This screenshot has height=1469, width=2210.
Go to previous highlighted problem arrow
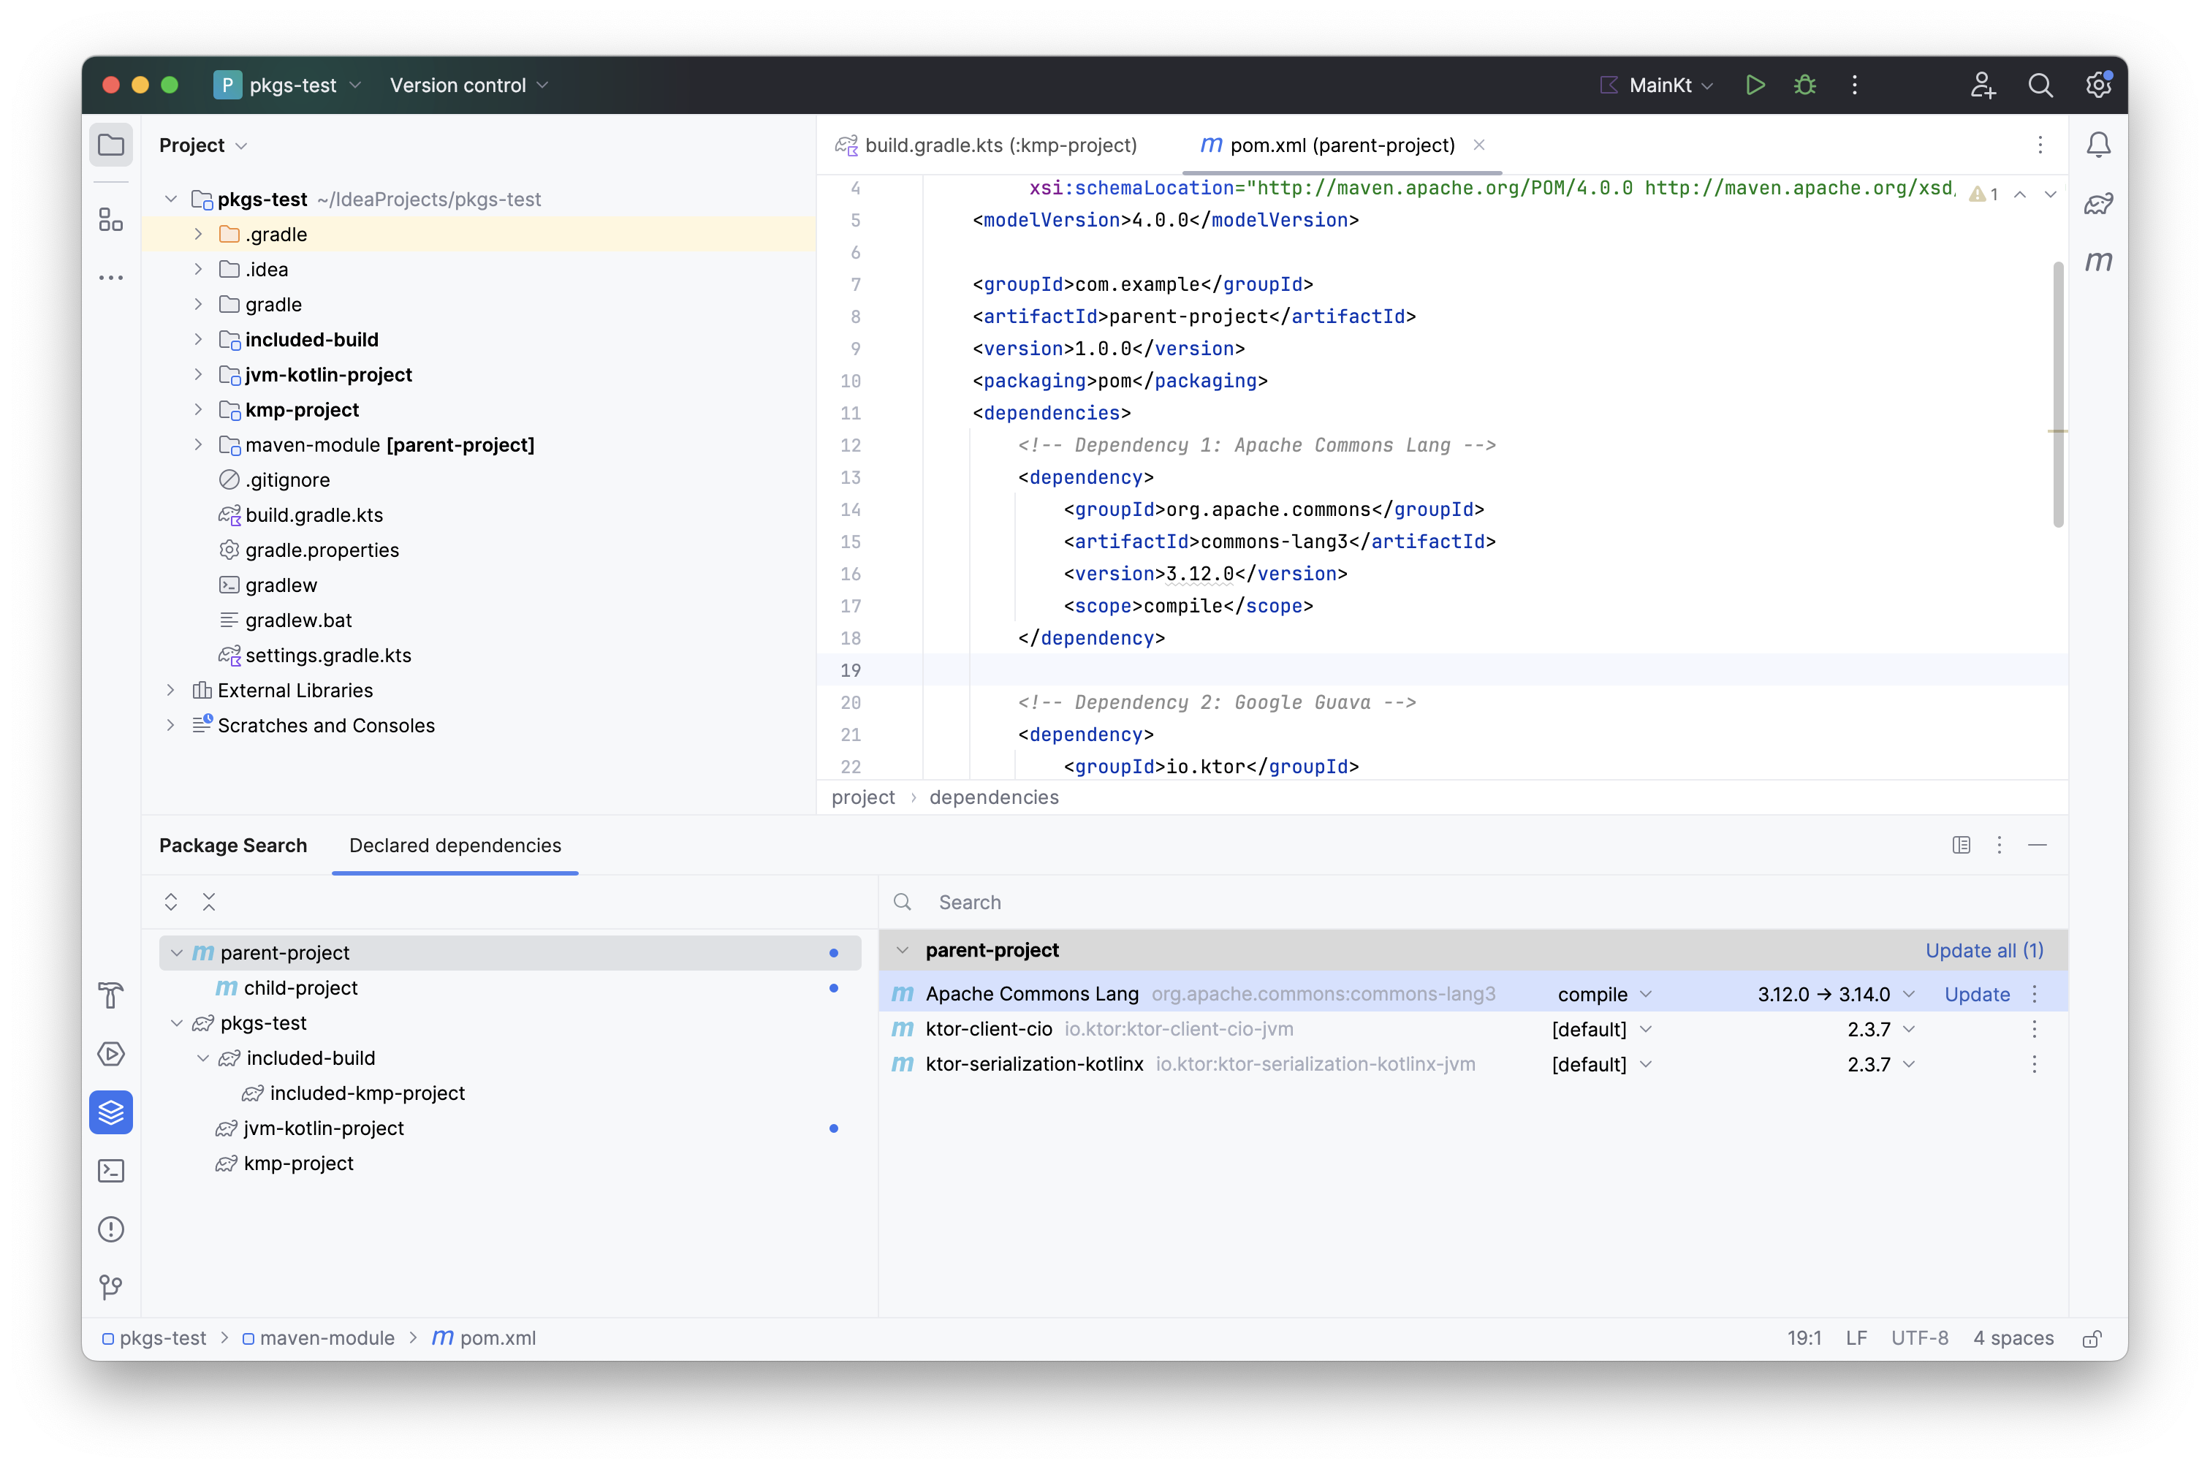click(x=2020, y=194)
